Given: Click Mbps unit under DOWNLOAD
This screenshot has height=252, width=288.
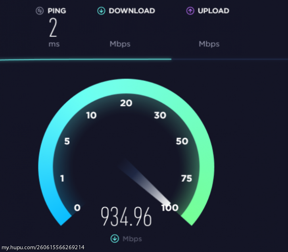Looking at the screenshot, I should [120, 44].
